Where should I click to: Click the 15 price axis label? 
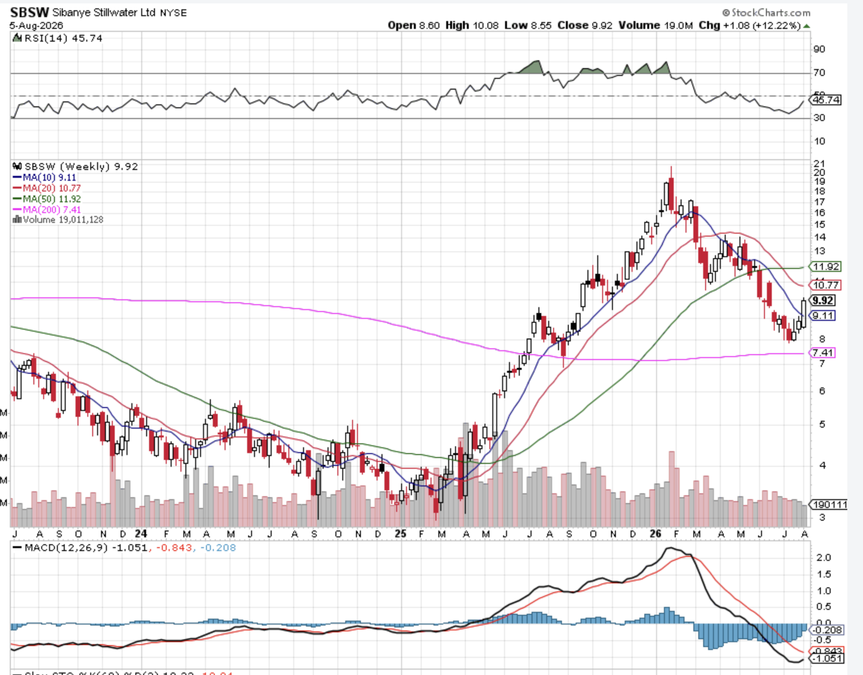[819, 225]
